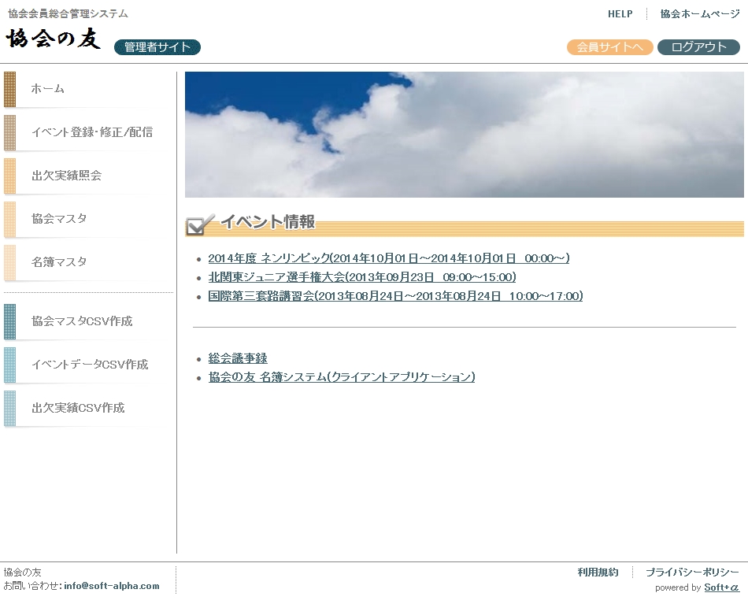
Task: Select イベント登録・修正/配信 menu item
Action: click(x=92, y=132)
